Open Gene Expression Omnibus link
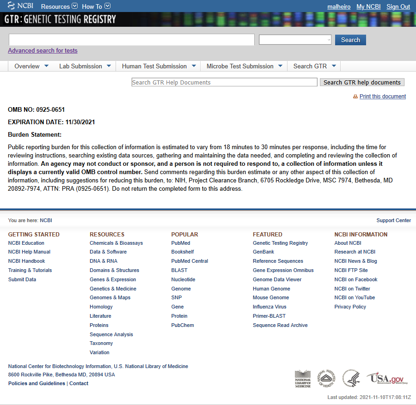Image resolution: width=416 pixels, height=405 pixels. [x=283, y=270]
